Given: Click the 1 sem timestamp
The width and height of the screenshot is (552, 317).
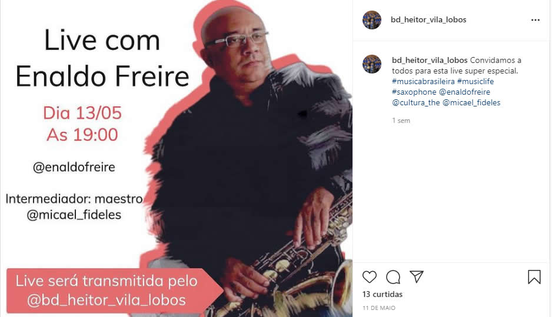Looking at the screenshot, I should click(401, 121).
